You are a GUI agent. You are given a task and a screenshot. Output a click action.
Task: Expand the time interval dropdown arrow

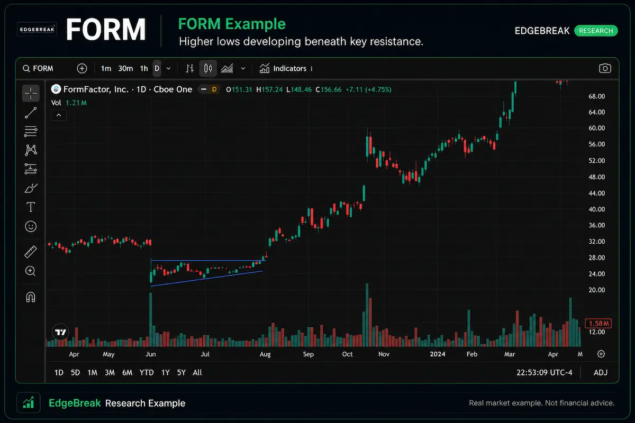pyautogui.click(x=168, y=68)
